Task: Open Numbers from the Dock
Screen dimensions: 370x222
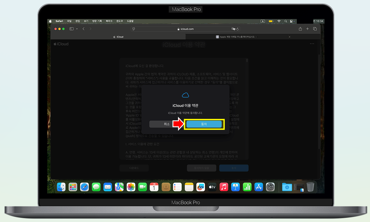Action: point(247,187)
